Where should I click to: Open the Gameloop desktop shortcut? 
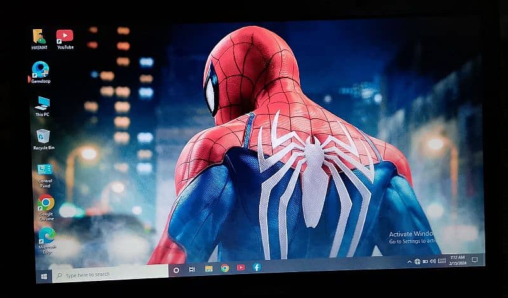41,71
